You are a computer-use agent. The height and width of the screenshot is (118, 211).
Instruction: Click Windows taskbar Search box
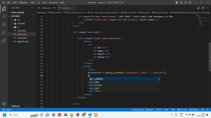[23, 115]
